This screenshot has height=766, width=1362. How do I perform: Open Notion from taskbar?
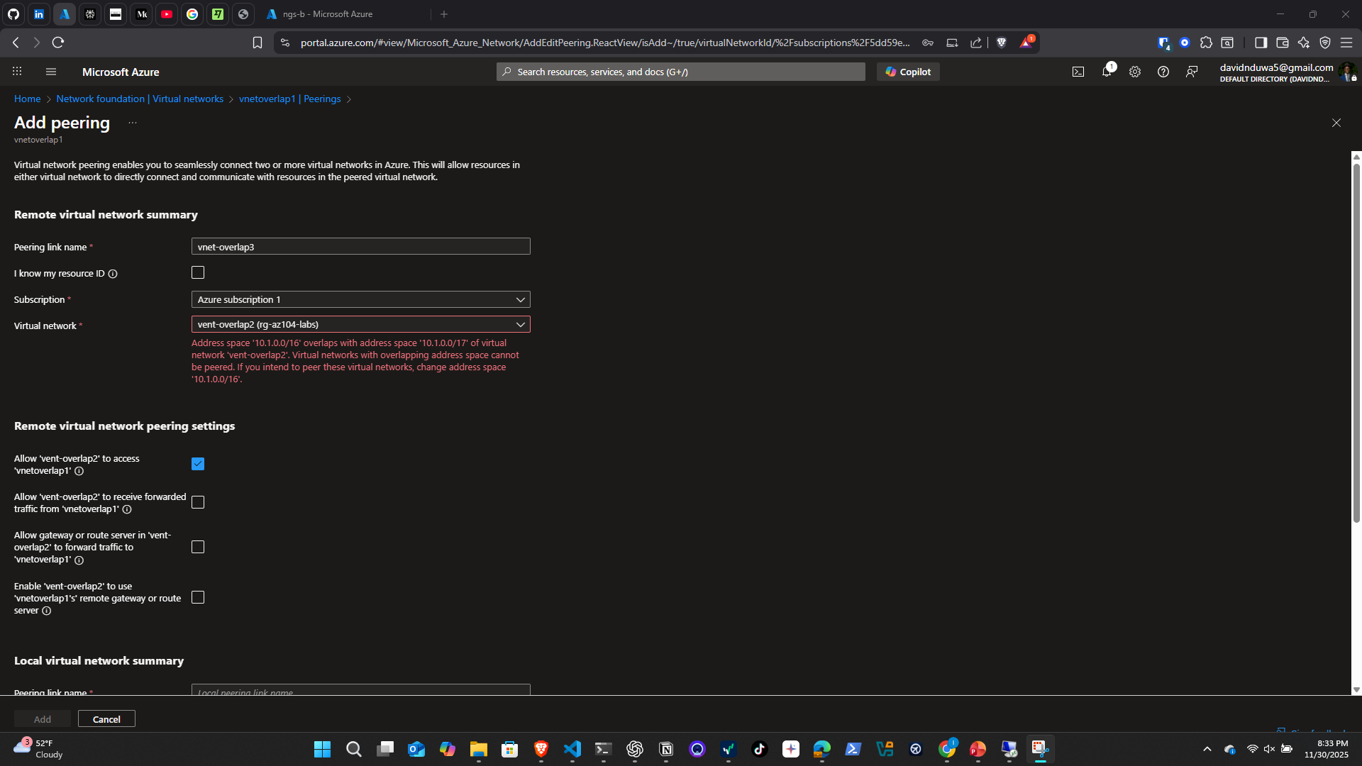[x=666, y=749]
